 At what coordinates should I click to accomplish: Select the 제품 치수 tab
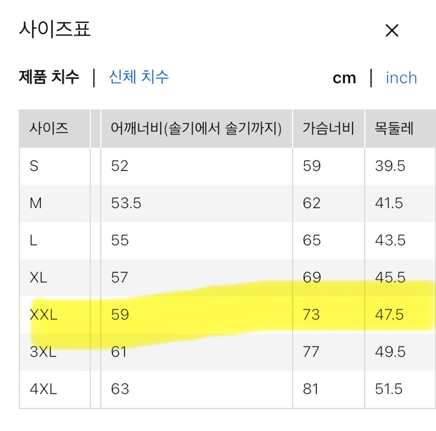(x=48, y=77)
